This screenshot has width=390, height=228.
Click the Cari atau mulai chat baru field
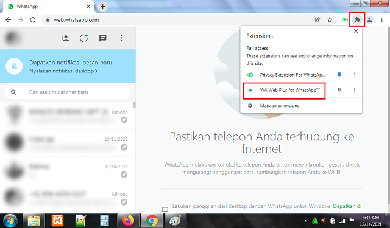tap(68, 92)
